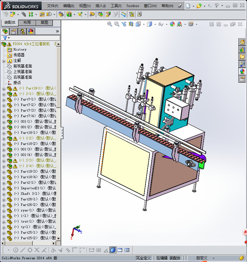Open PropertyManager tab icon

click(14, 31)
